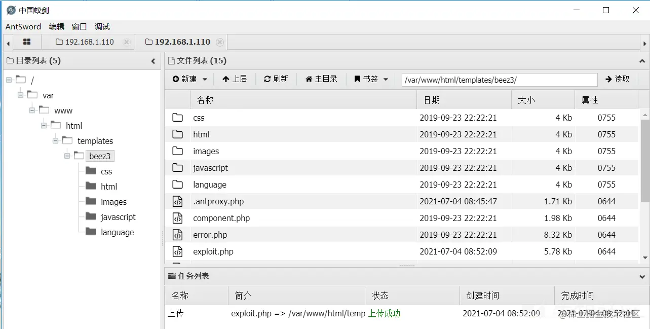Image resolution: width=650 pixels, height=329 pixels.
Task: Collapse the var tree node
Action: pyautogui.click(x=20, y=95)
